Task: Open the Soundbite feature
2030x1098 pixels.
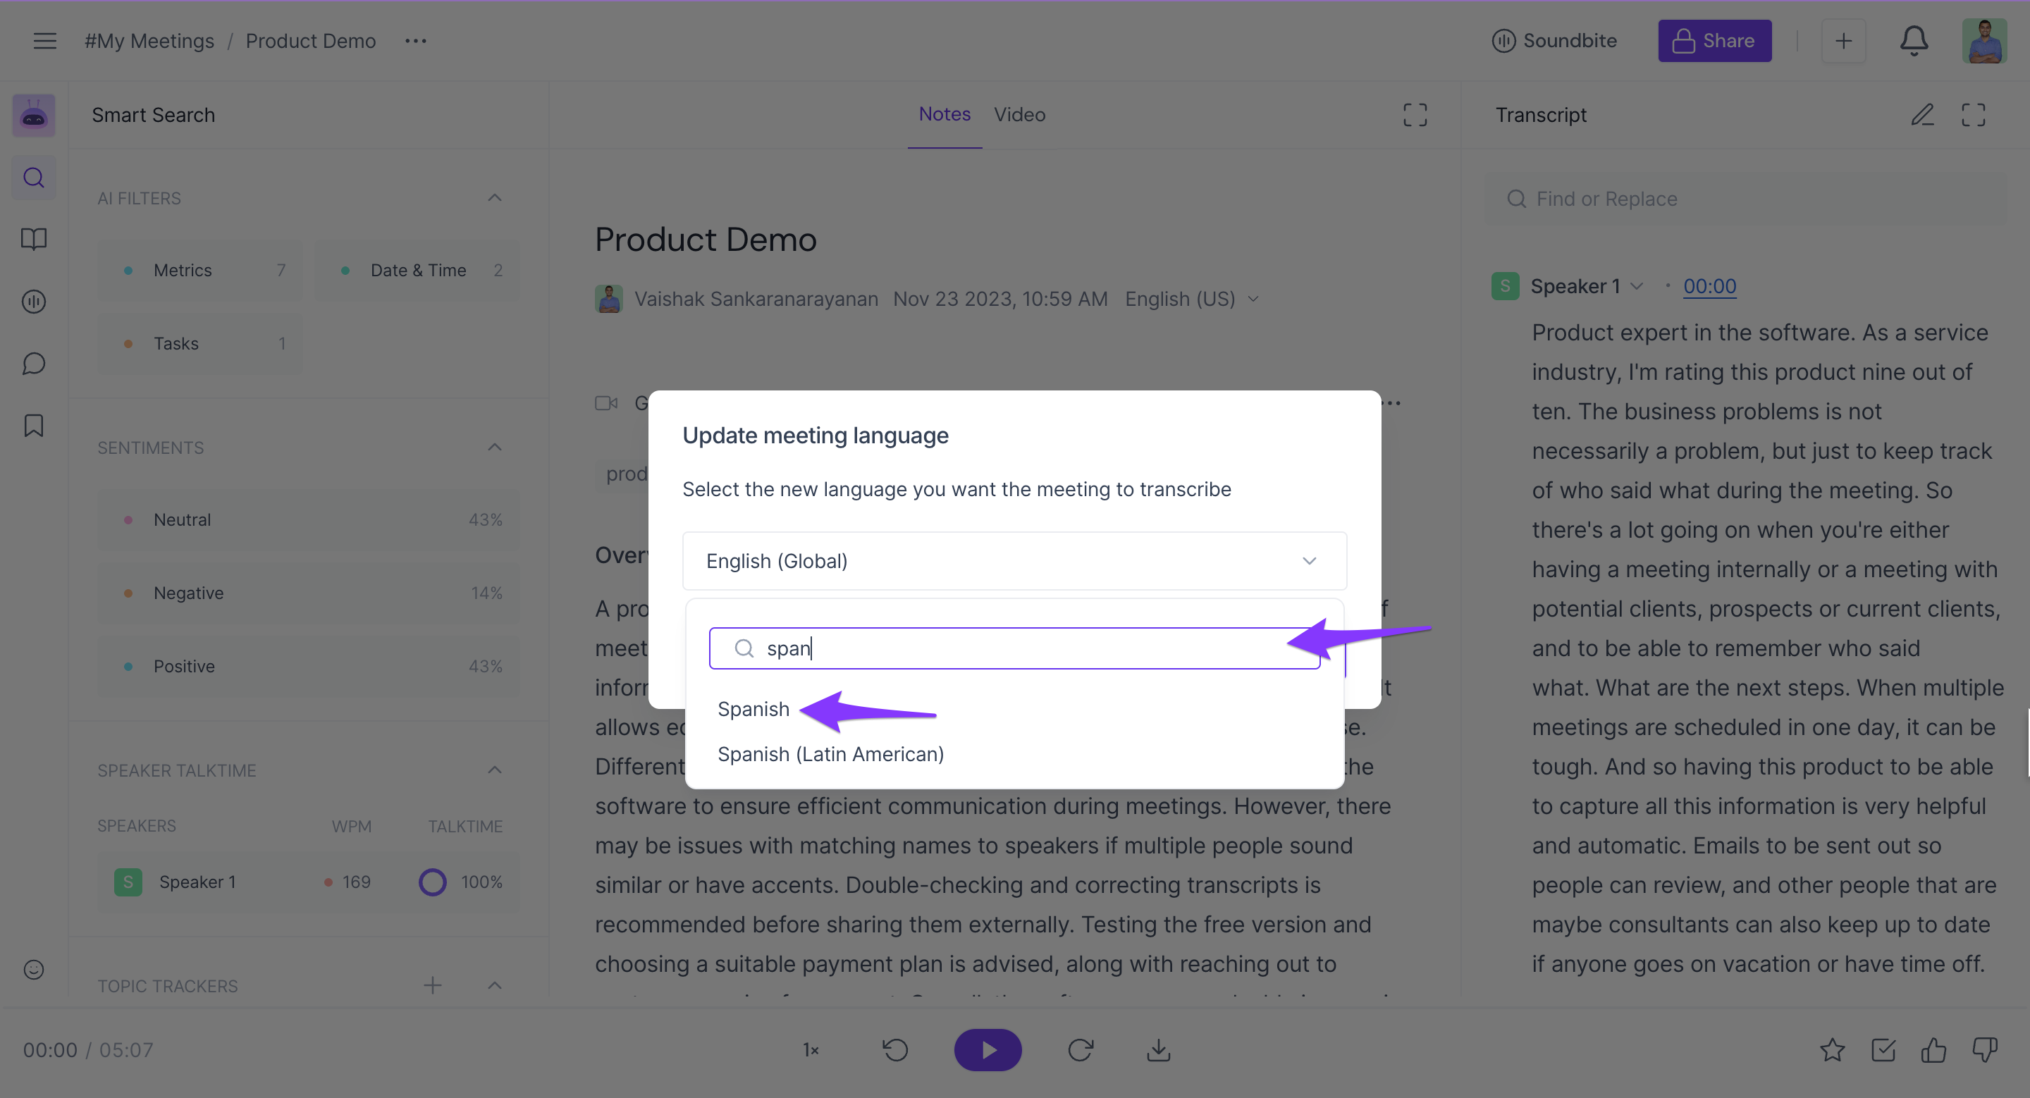Action: (x=1554, y=41)
